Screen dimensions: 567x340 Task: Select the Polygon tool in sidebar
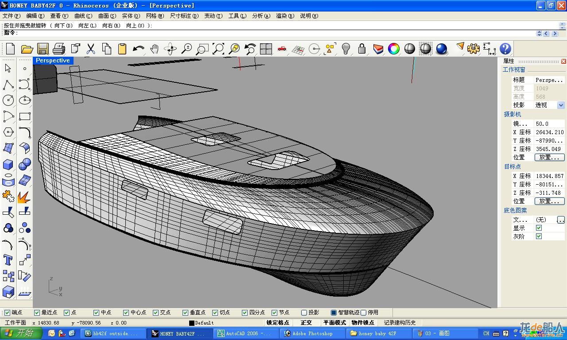point(8,132)
